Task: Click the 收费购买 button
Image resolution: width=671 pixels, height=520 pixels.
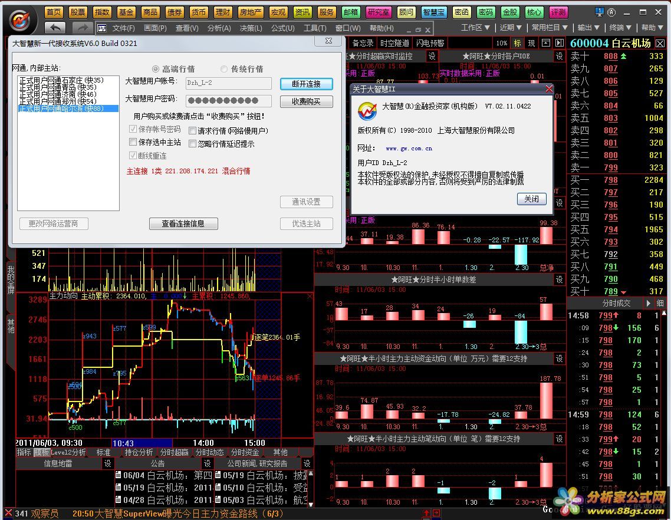Action: (x=307, y=101)
